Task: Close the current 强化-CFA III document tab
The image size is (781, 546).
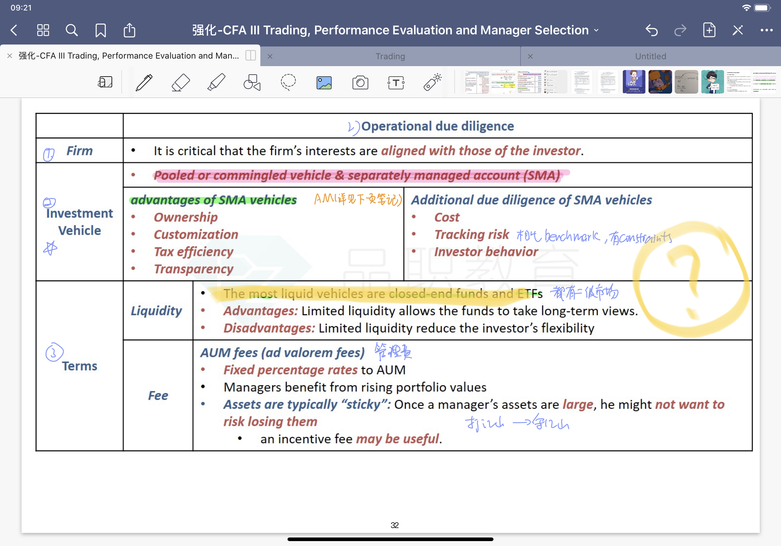Action: (x=10, y=56)
